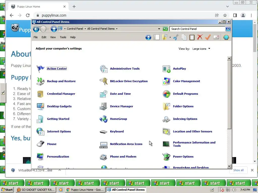
Task: Click the Show all downloads button
Action: pos(238,170)
